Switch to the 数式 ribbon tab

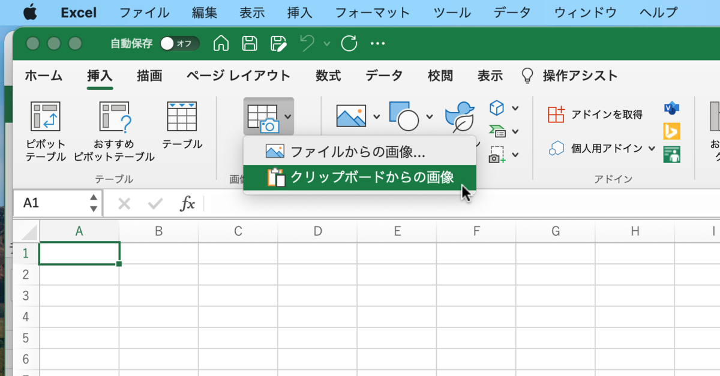328,76
